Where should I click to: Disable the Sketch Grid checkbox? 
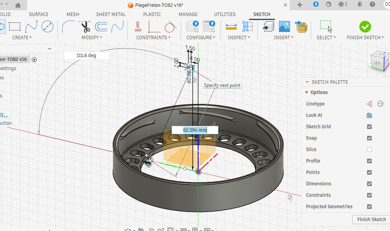[x=369, y=127]
